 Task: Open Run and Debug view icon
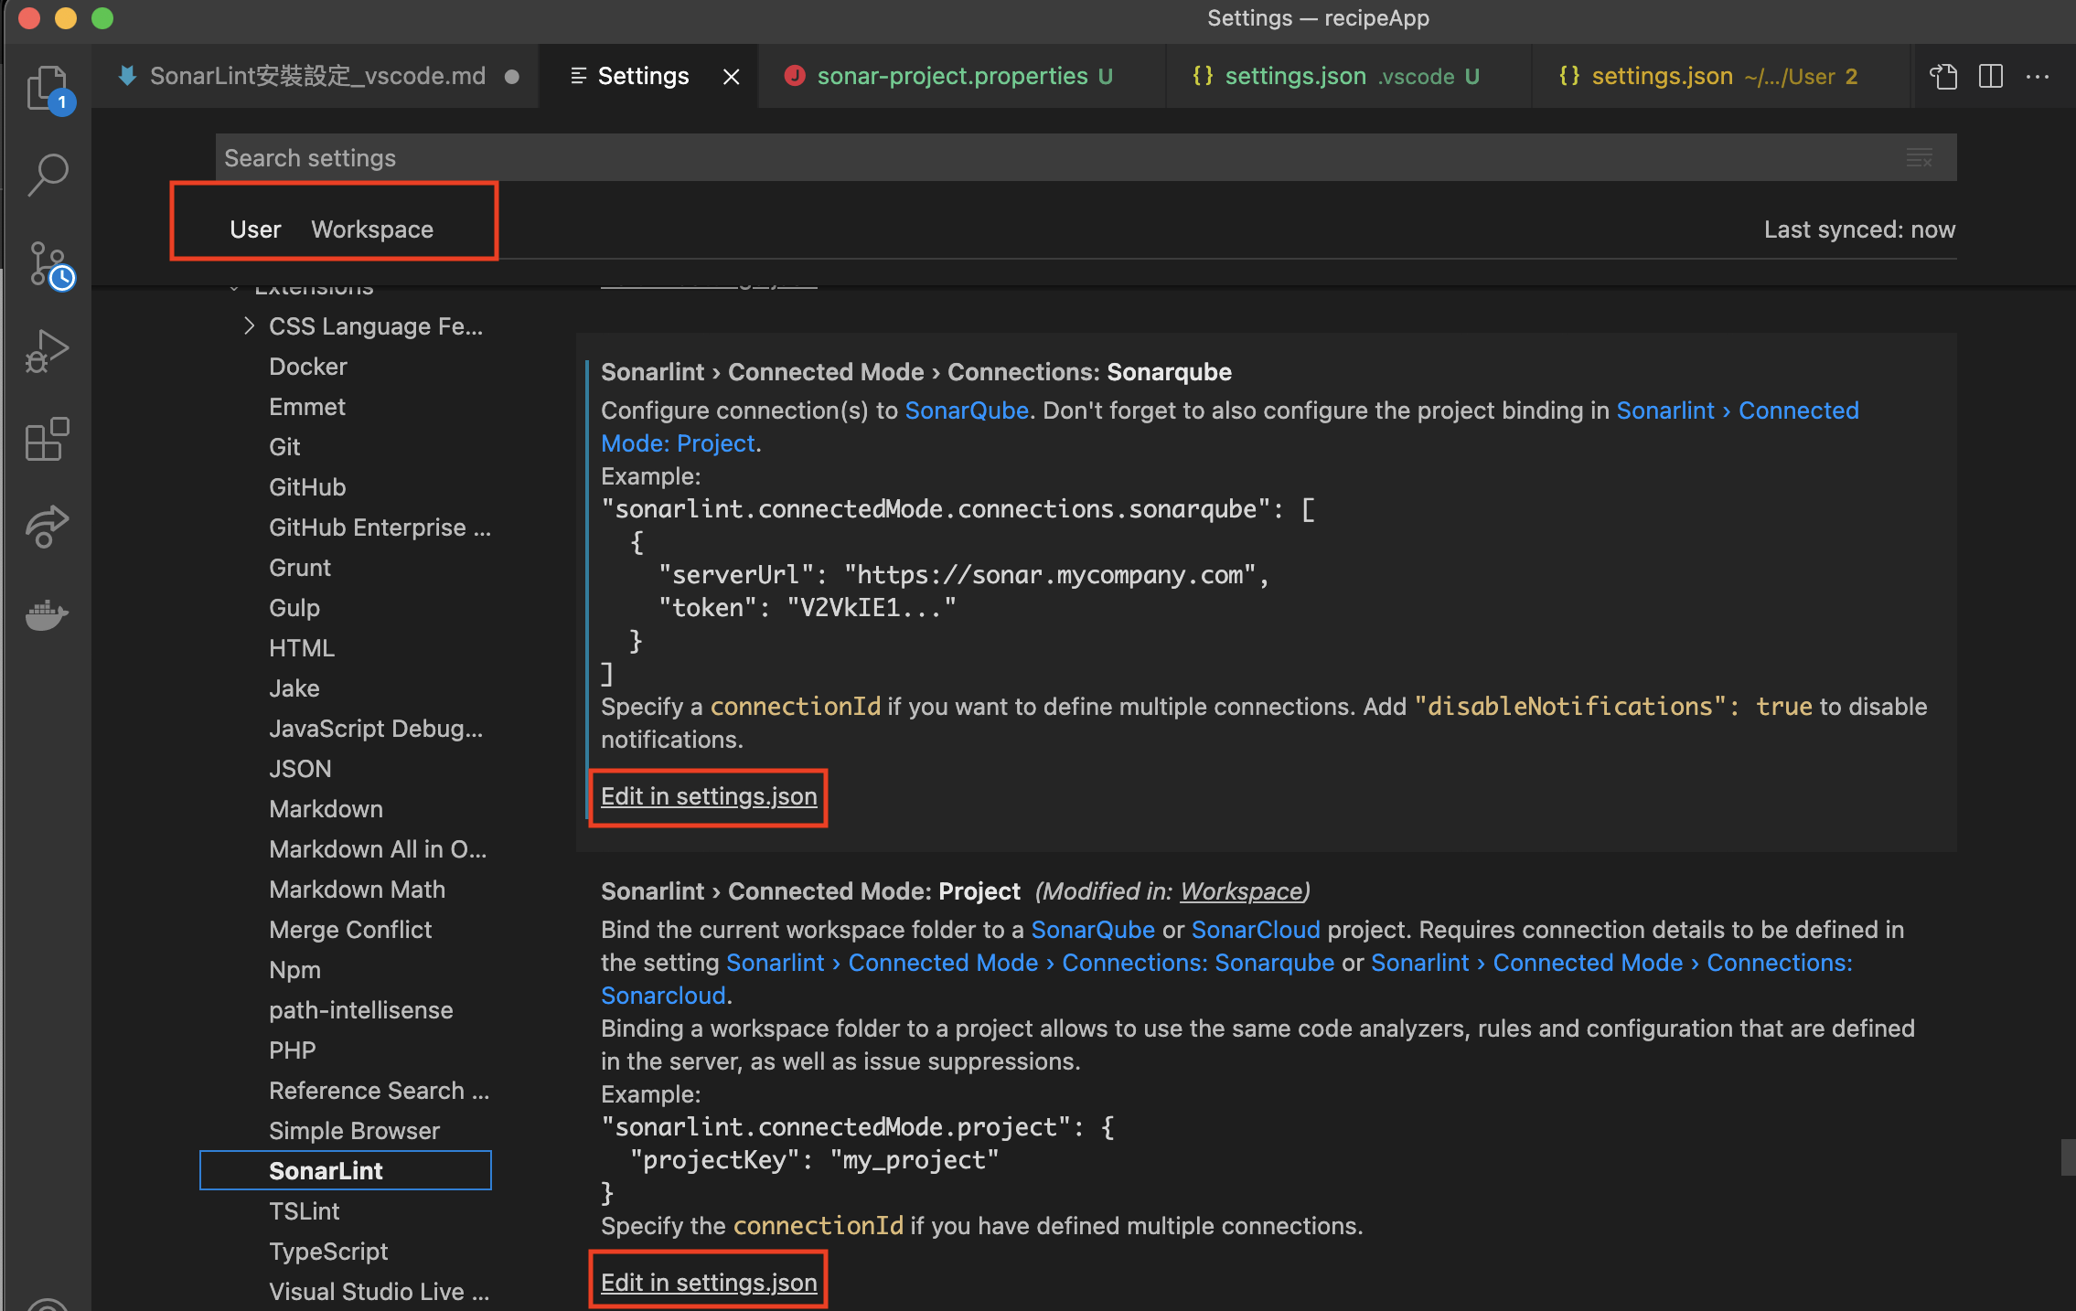click(x=48, y=351)
